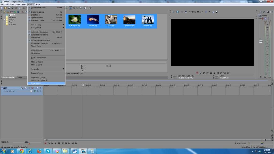Click copy snapshot to clipboard icon in preview
Viewport: 274px width, 154px height.
[213, 12]
